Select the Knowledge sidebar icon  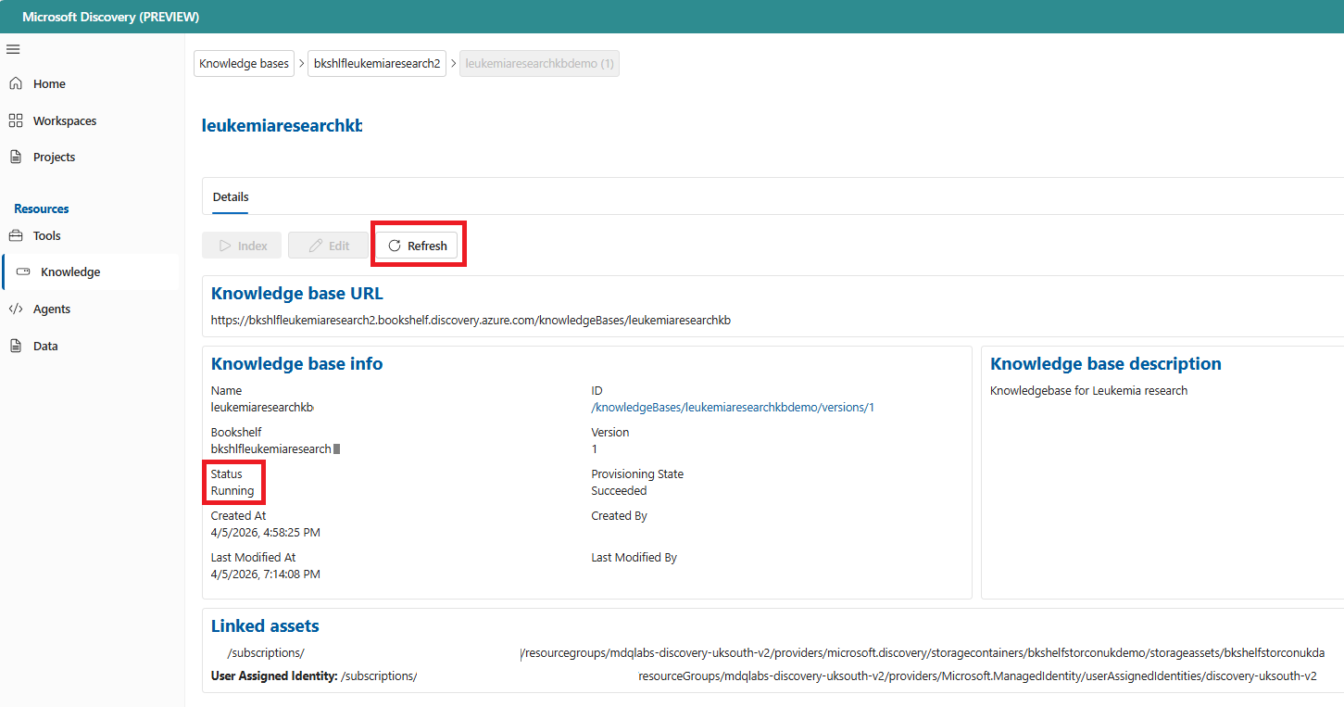pos(23,271)
